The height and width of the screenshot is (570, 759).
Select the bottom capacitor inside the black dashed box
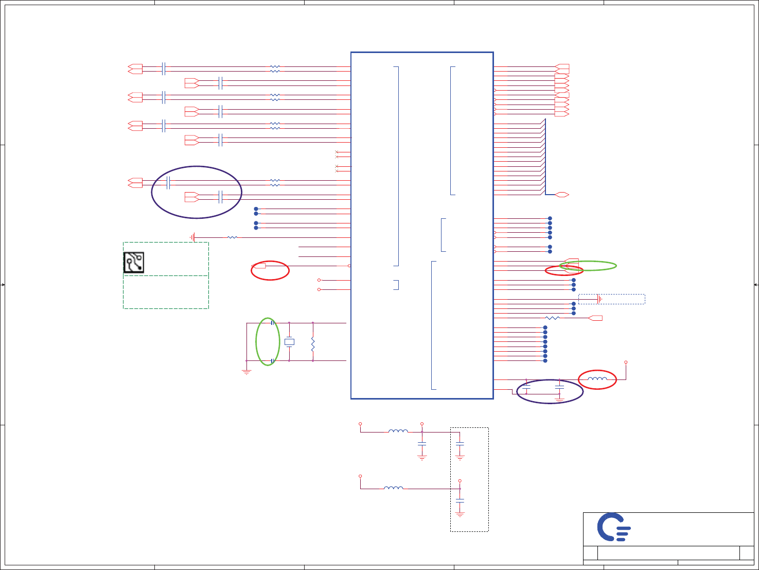[460, 500]
